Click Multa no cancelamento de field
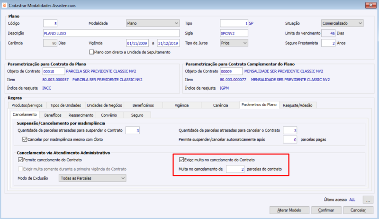Viewport: 379px width, 219px height. (x=235, y=169)
